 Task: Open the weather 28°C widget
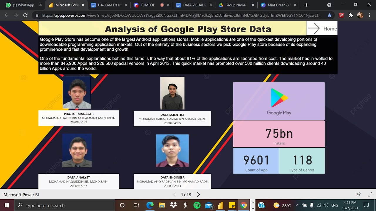282,205
